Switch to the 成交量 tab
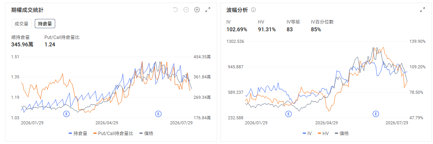Image resolution: width=433 pixels, height=144 pixels. pos(22,24)
